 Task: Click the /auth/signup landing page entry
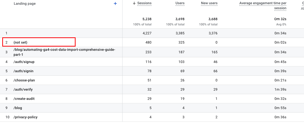tap(24, 62)
